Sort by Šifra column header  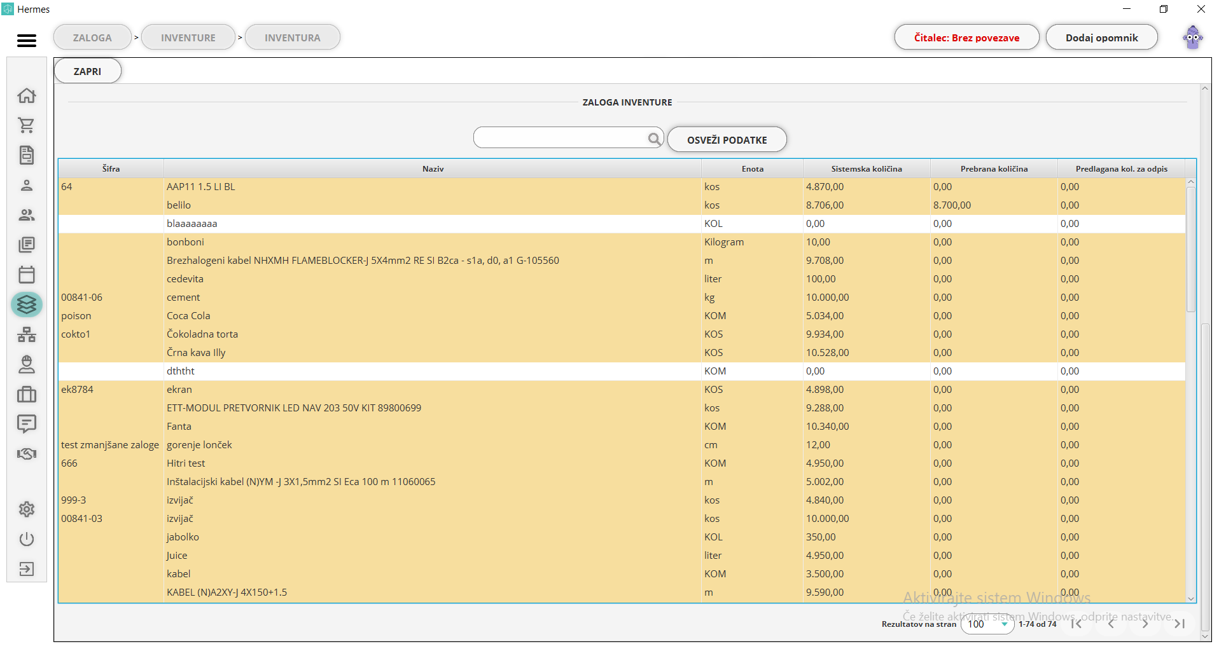pyautogui.click(x=111, y=168)
